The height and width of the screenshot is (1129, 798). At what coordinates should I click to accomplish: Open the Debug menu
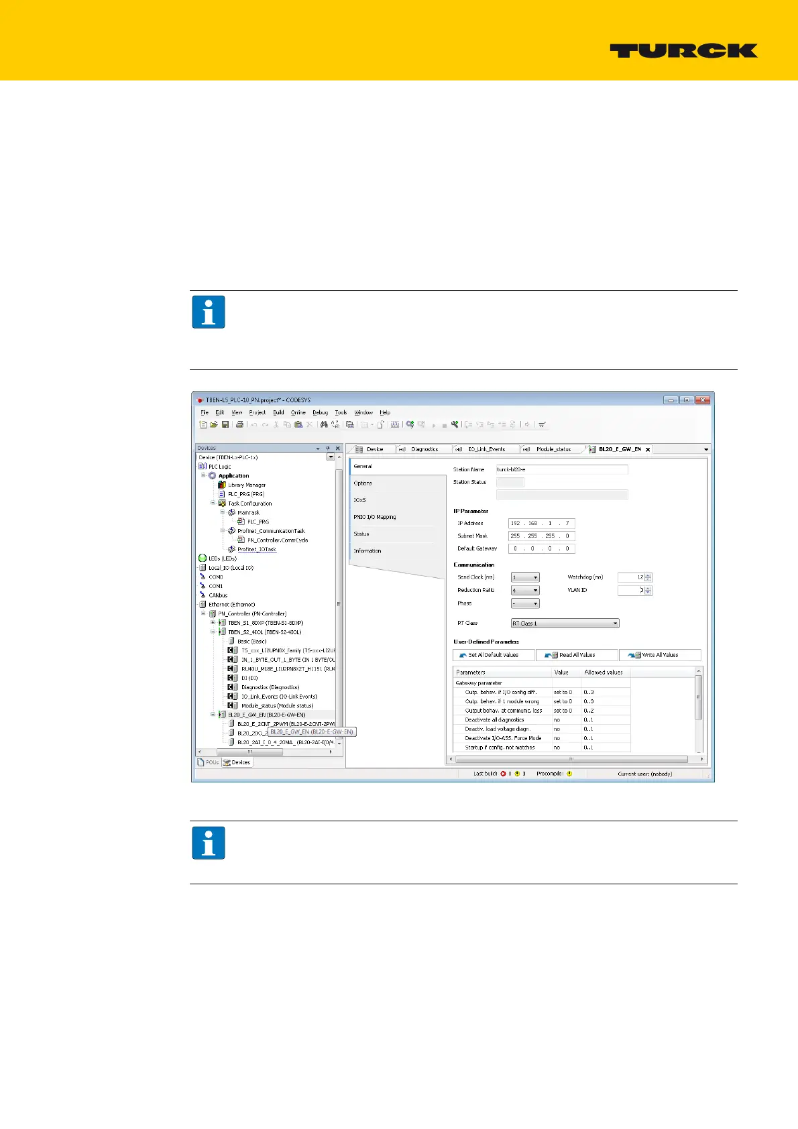pyautogui.click(x=321, y=412)
